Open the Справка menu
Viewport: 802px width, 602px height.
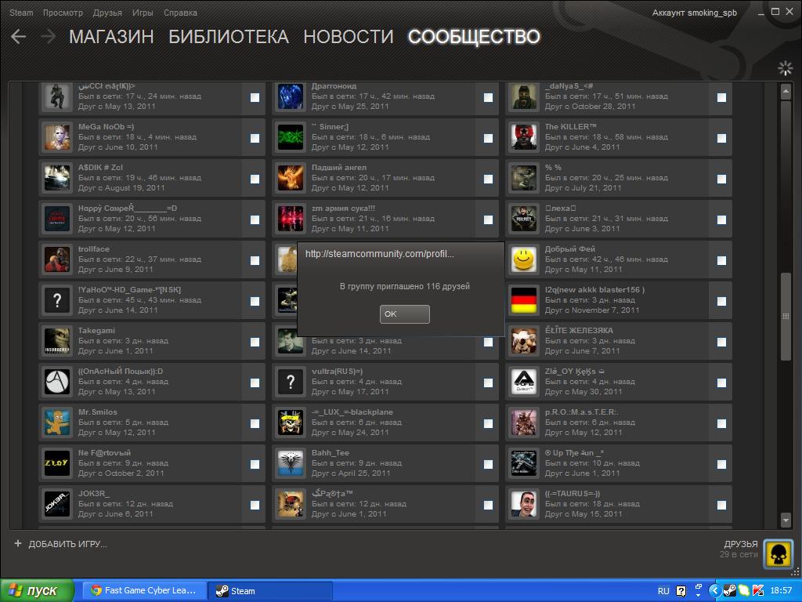pyautogui.click(x=180, y=13)
